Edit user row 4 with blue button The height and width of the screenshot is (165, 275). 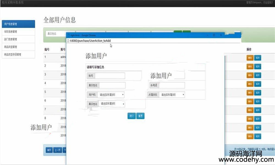click(257, 84)
